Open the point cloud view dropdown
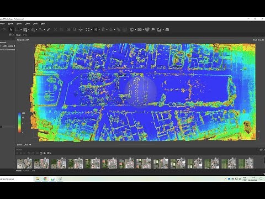Screen dimensions: 265x199 91,30
